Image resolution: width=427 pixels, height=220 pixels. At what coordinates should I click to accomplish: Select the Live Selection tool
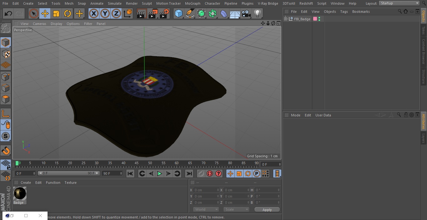pyautogui.click(x=34, y=14)
